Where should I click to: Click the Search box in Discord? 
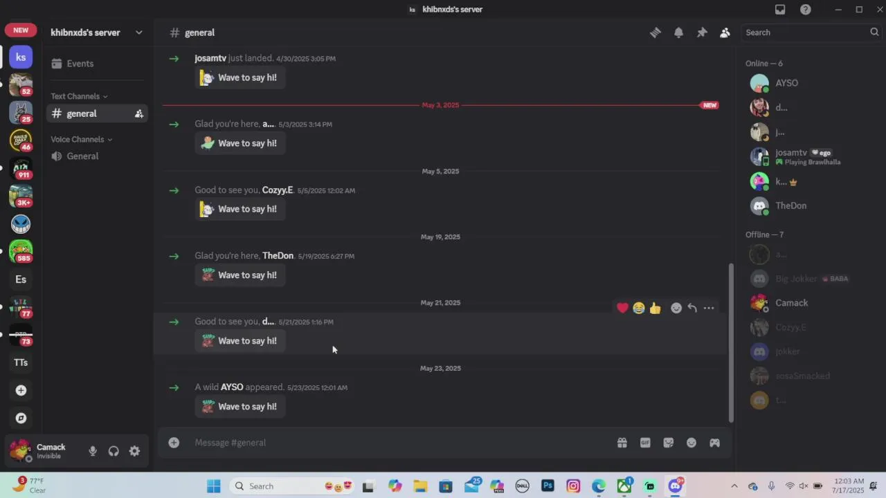click(x=811, y=33)
